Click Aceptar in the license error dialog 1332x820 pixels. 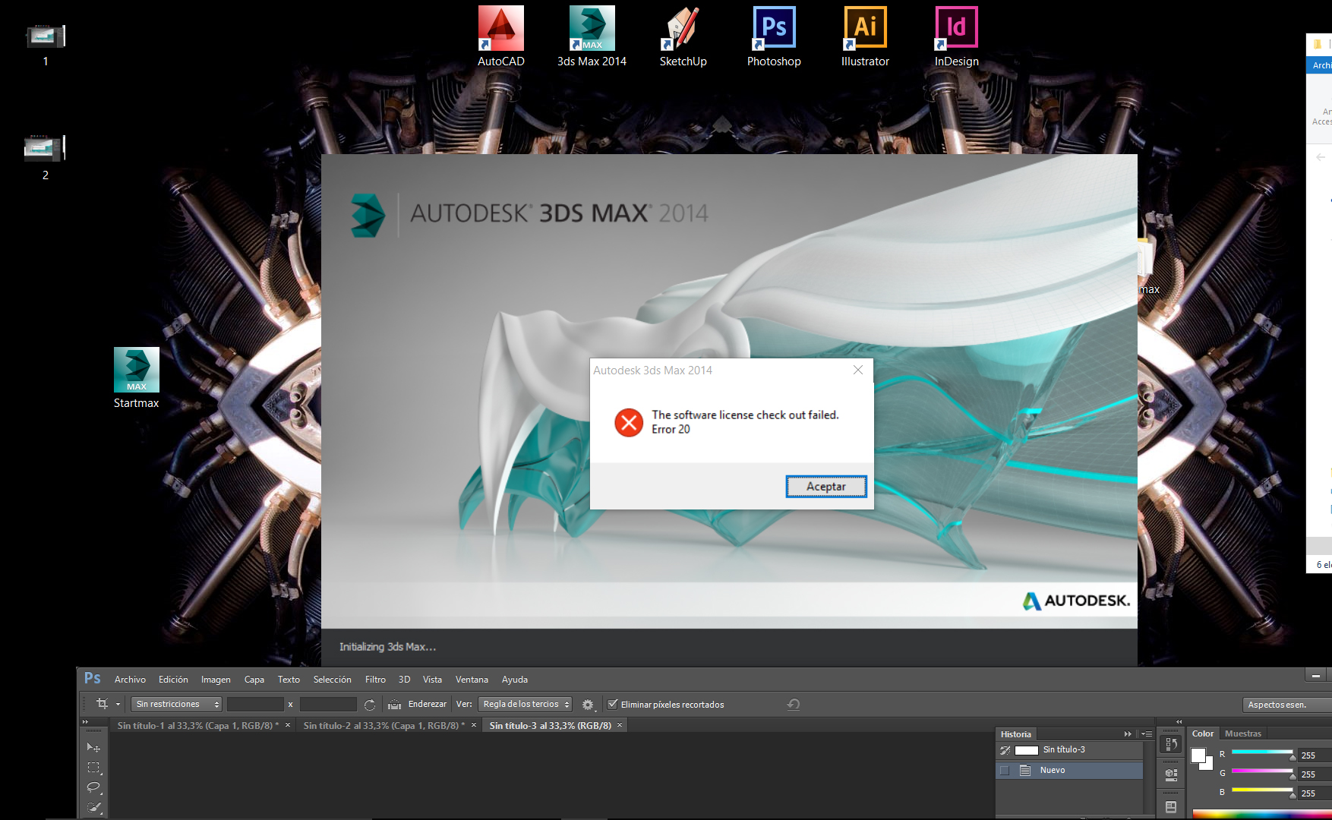[x=825, y=487]
